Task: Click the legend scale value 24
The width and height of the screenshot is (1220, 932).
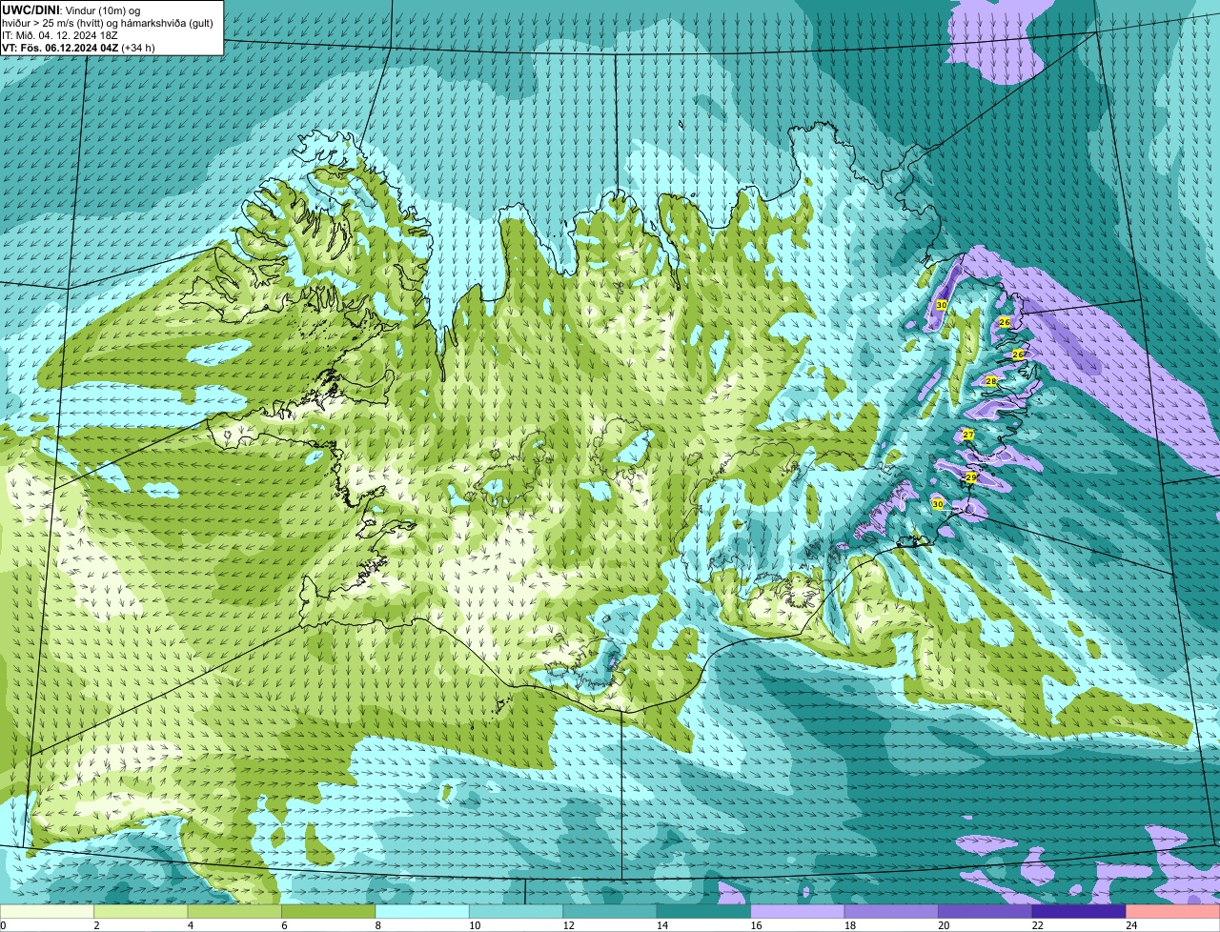Action: 1129,925
